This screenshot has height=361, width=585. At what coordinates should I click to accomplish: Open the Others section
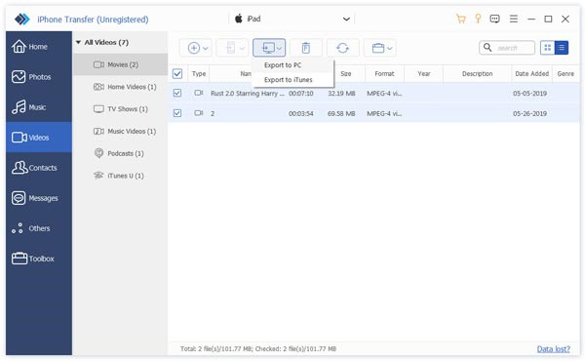[x=38, y=228]
